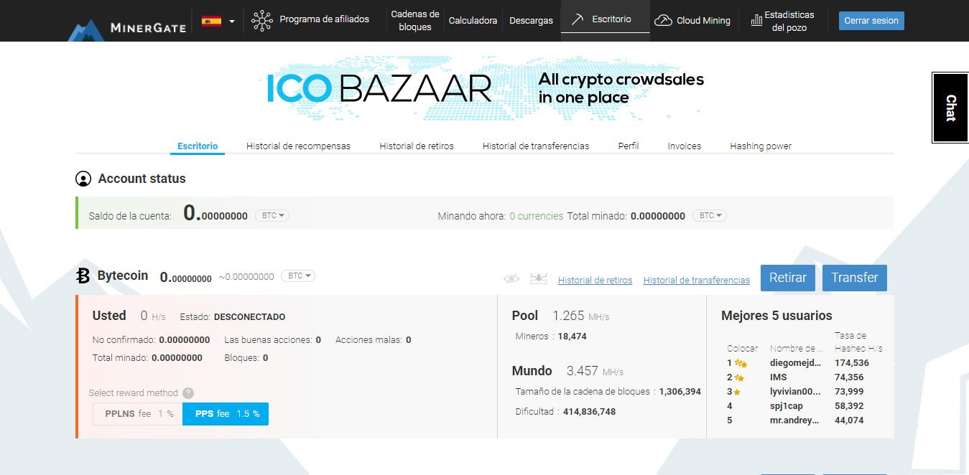
Task: Open Programa de afiliados
Action: tap(324, 19)
